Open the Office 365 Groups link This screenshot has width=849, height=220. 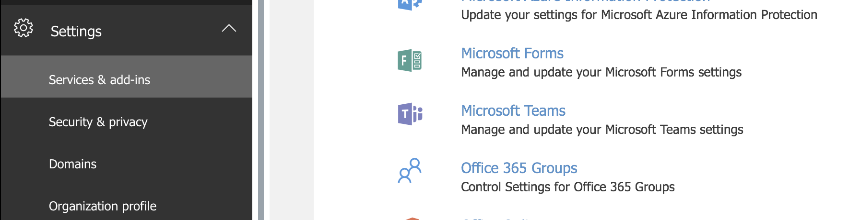tap(519, 168)
